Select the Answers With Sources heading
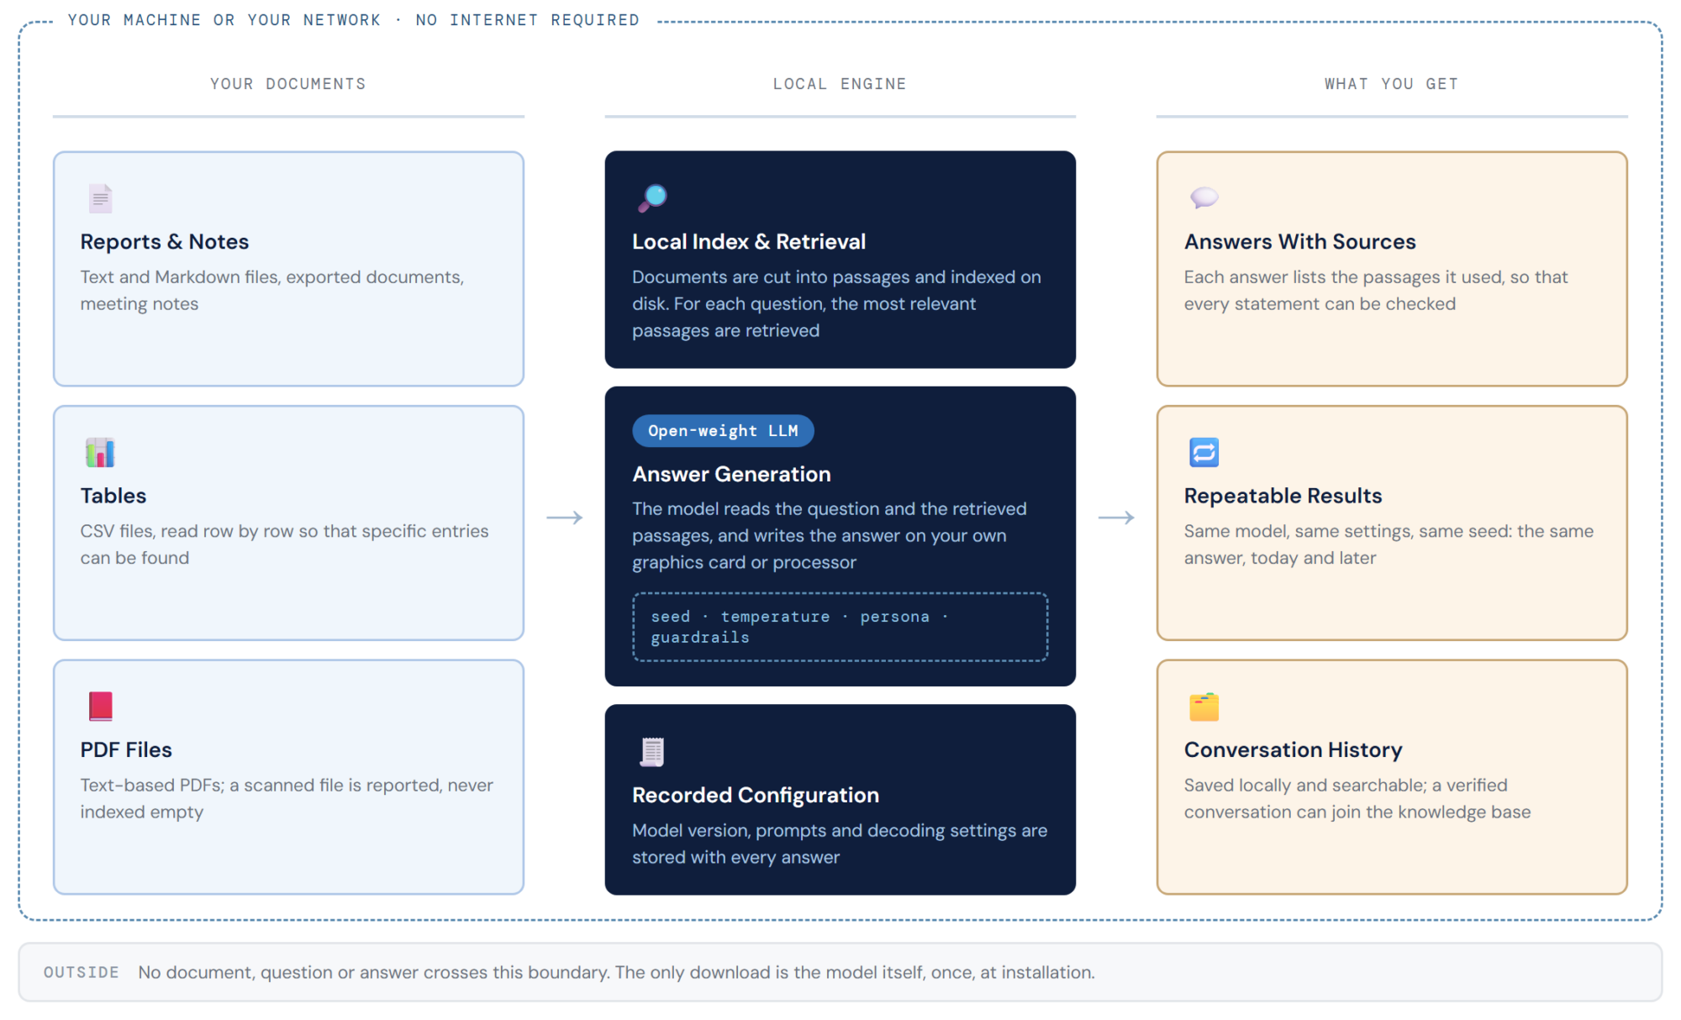 pos(1300,242)
